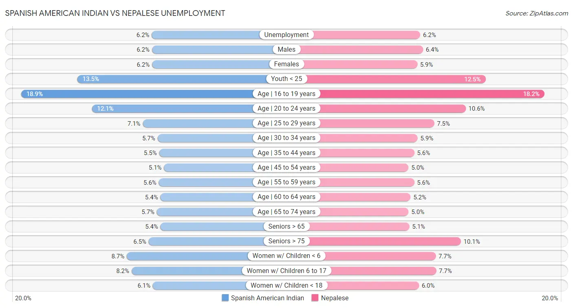
Task: Select the Seniors > 65 label
Action: (x=286, y=227)
